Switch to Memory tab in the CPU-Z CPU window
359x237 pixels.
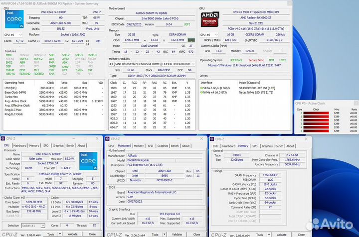(x=34, y=145)
